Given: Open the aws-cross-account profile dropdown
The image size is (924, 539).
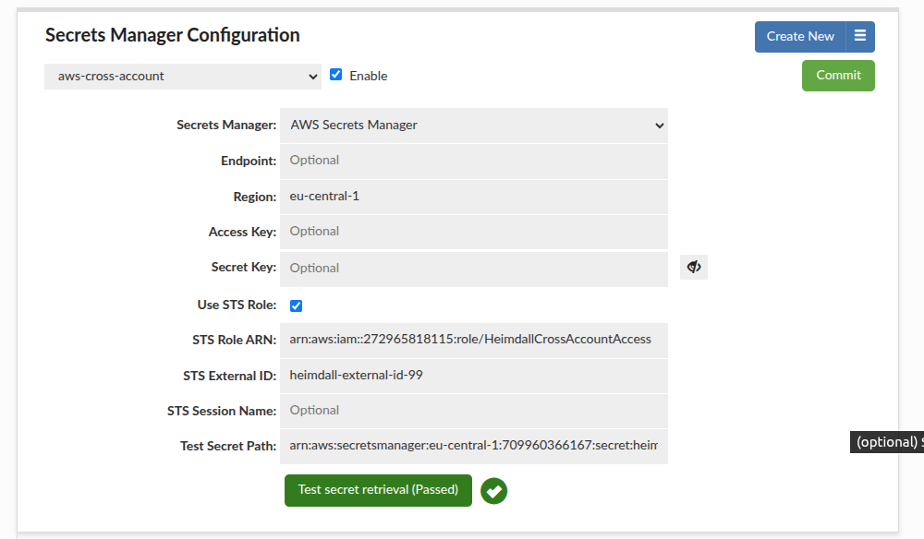Looking at the screenshot, I should pos(182,76).
